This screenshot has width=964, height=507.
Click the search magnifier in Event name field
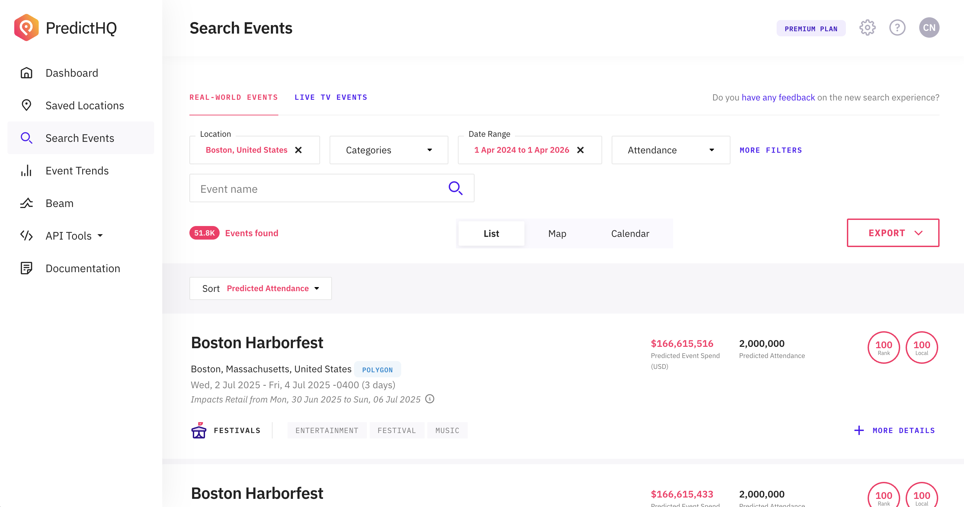pyautogui.click(x=456, y=188)
